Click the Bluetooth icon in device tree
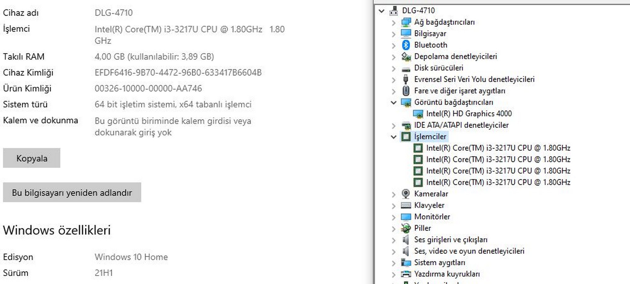This screenshot has height=284, width=630. (406, 45)
